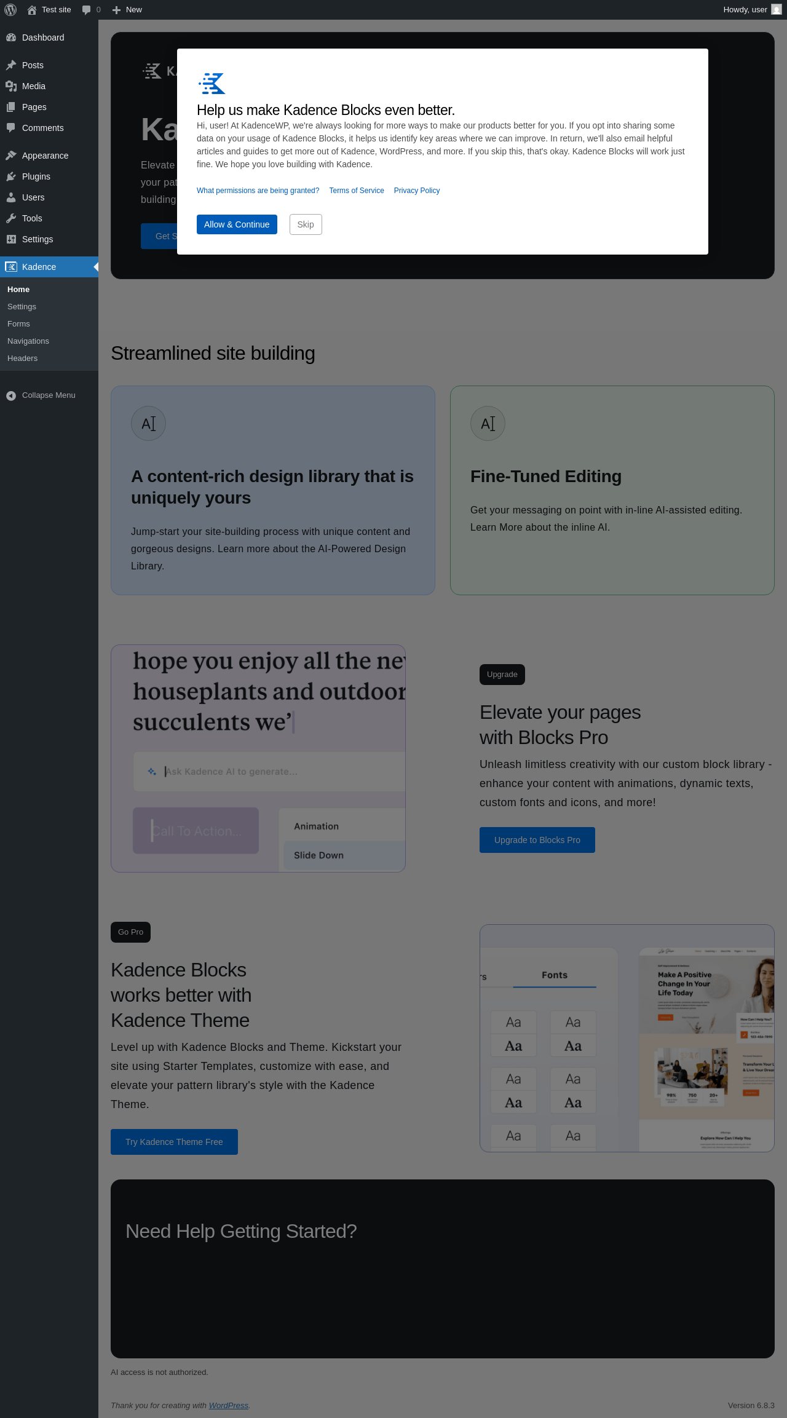Click the Allow & Continue button
Screen dimensions: 787x1418
237,224
